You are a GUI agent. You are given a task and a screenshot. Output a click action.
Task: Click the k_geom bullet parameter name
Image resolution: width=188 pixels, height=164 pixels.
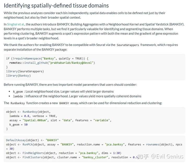[x=18, y=92]
